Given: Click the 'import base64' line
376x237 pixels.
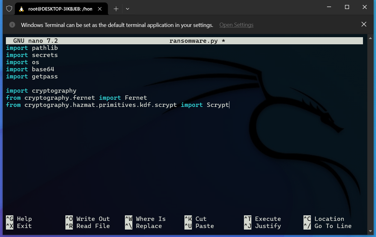Looking at the screenshot, I should tap(30, 69).
